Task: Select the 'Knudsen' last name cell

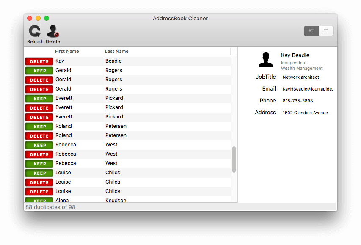Action: 116,200
